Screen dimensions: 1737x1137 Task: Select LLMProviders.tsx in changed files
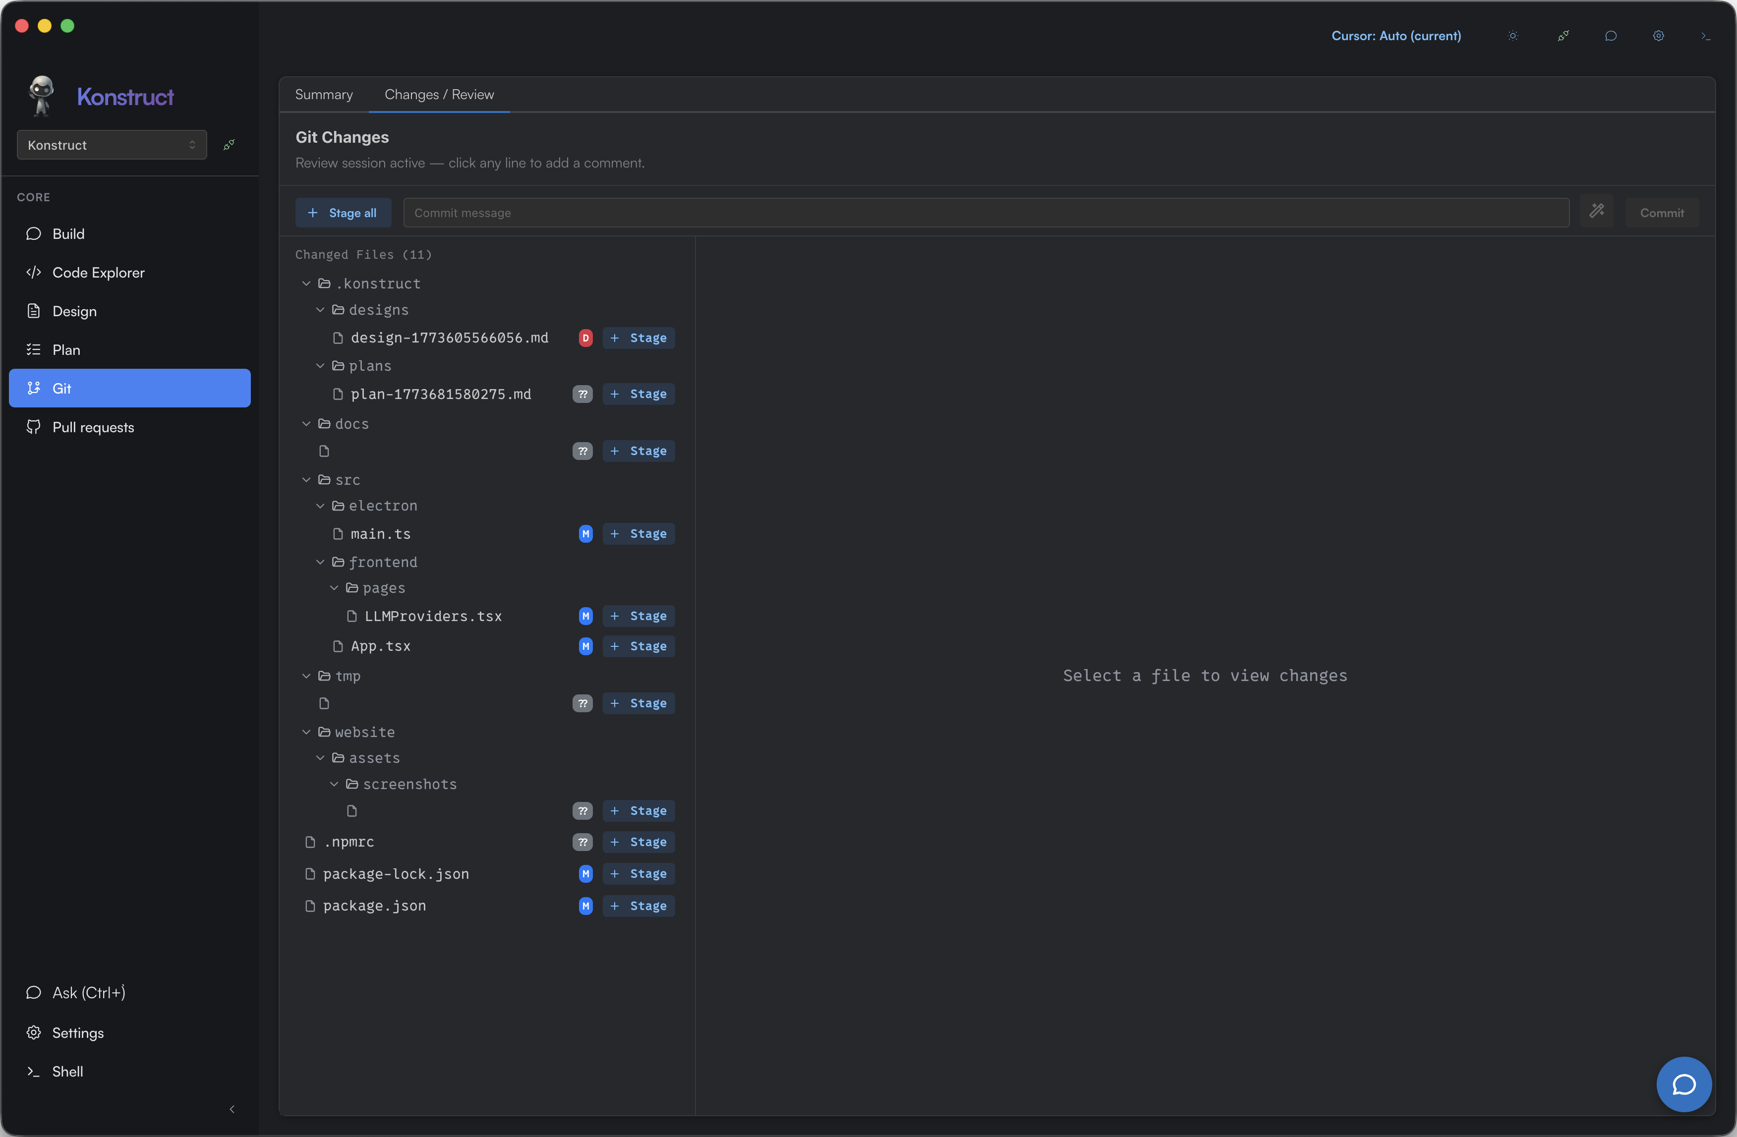pos(433,616)
